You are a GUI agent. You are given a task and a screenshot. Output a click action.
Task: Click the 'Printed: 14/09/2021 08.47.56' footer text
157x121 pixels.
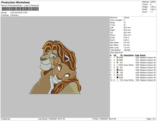(104, 119)
